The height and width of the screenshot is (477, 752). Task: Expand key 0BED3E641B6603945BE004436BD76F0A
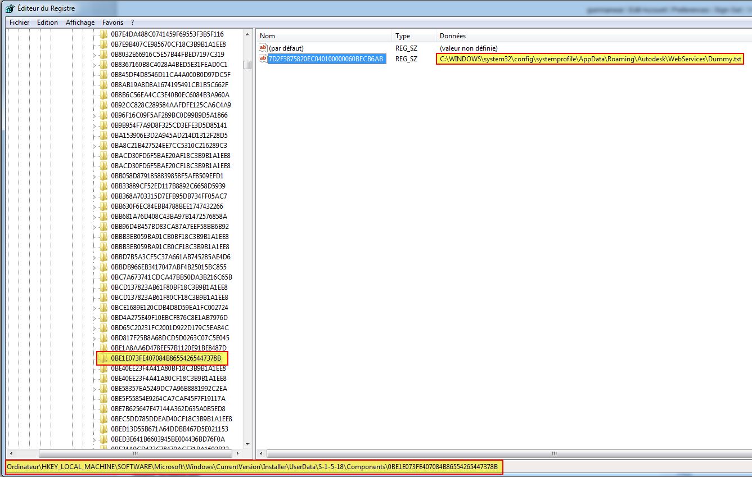click(94, 439)
